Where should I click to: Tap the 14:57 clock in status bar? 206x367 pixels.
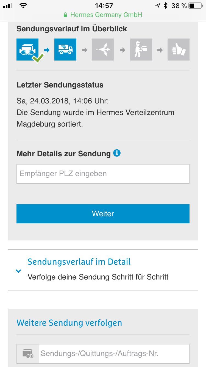[x=104, y=6]
